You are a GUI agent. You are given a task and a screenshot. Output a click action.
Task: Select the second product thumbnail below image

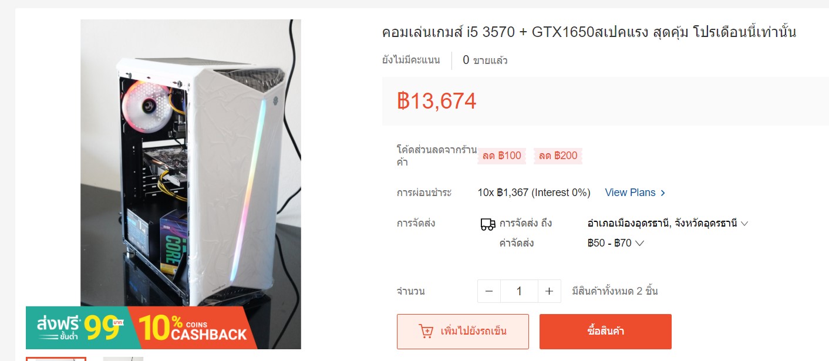click(123, 359)
